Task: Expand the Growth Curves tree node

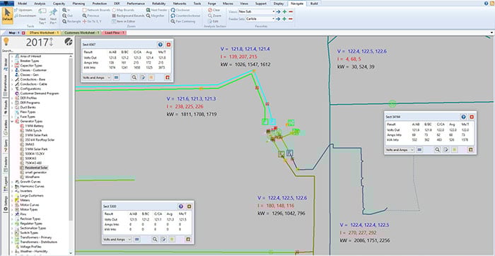Action: (x=12, y=182)
